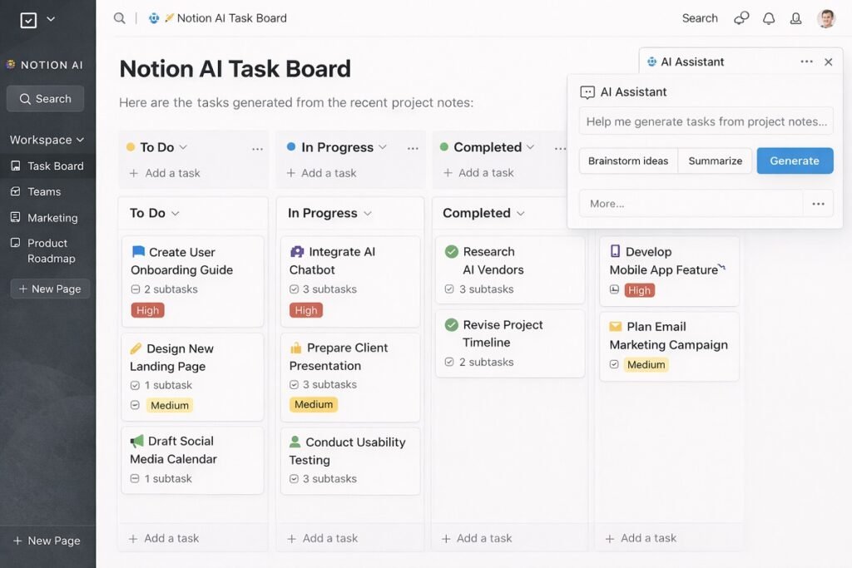Click the Generate button

pyautogui.click(x=795, y=161)
